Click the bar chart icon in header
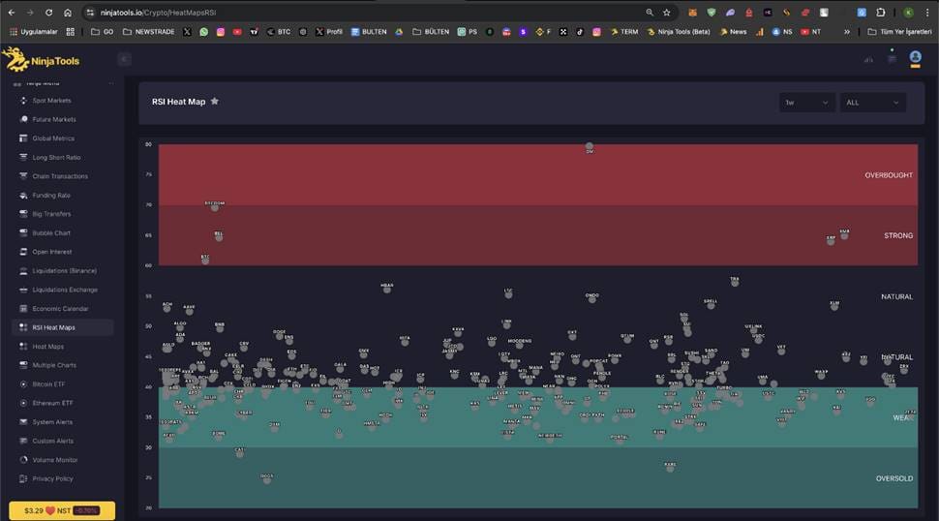Viewport: 939px width, 521px height. coord(868,59)
